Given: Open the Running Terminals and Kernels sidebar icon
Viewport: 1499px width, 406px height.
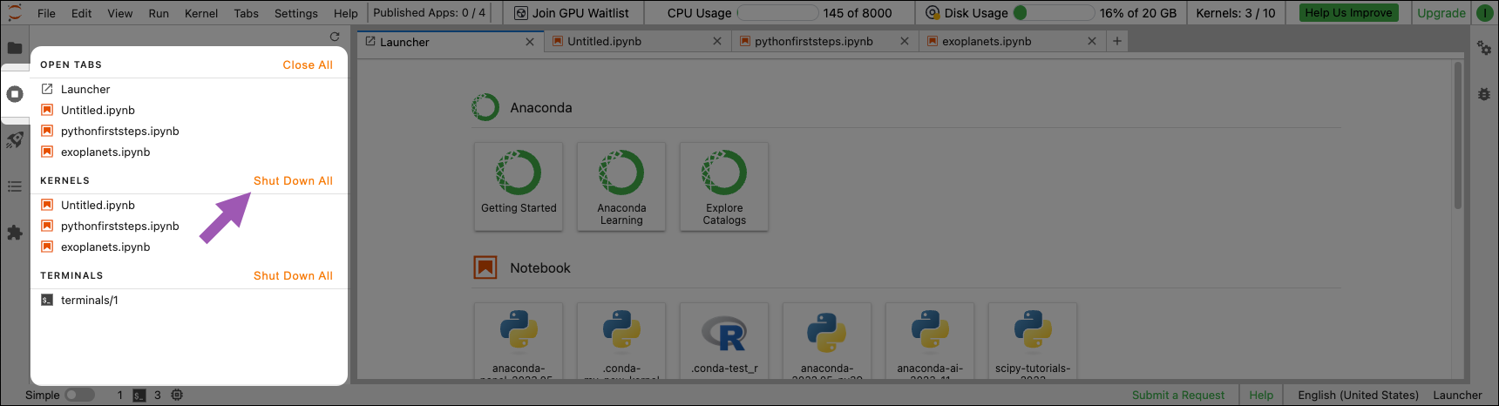Looking at the screenshot, I should point(15,94).
